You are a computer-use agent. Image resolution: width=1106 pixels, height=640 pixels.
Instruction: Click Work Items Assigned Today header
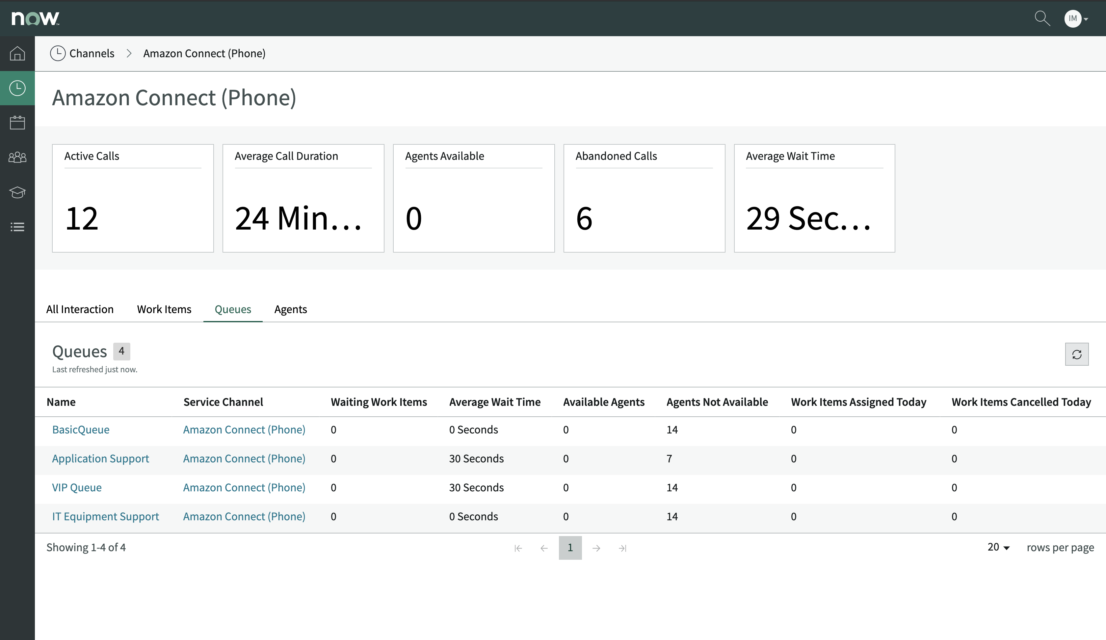point(858,402)
